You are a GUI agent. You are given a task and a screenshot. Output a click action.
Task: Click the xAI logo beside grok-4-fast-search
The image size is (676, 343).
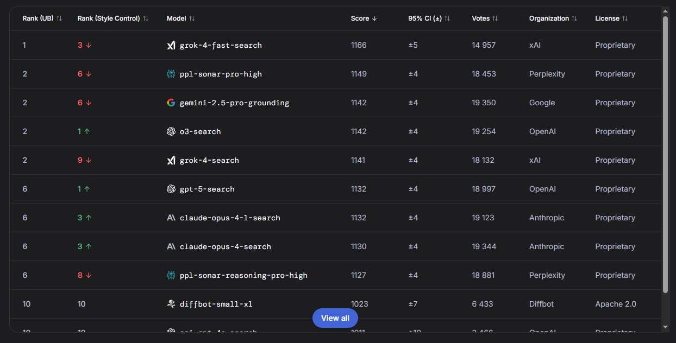171,45
